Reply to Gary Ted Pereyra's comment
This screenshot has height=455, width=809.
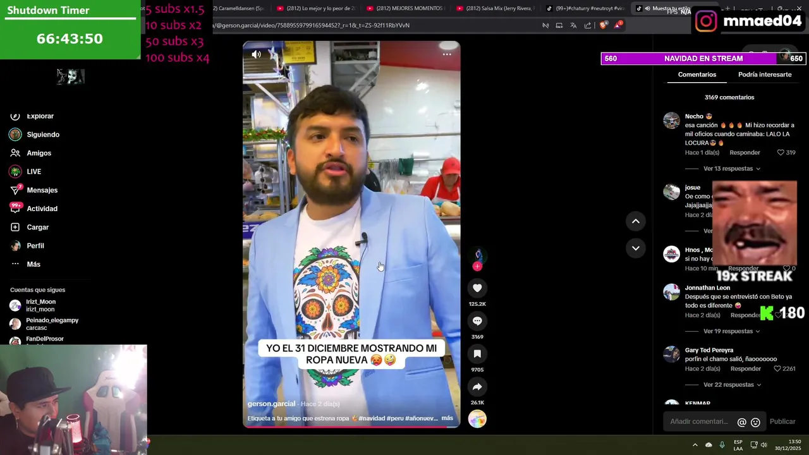(x=746, y=368)
